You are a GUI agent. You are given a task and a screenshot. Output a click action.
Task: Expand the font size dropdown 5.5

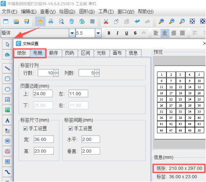click(x=98, y=33)
